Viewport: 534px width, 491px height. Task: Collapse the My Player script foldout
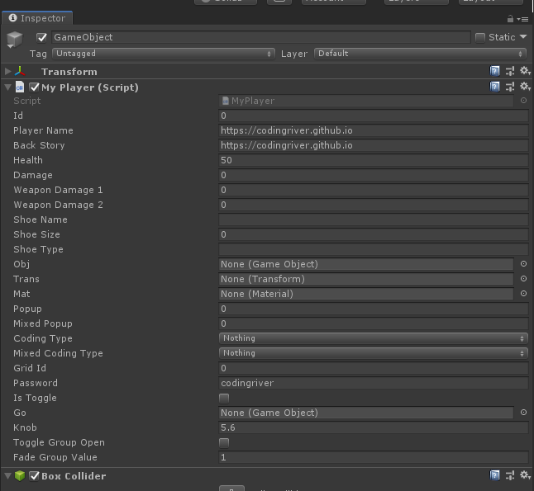(x=7, y=87)
